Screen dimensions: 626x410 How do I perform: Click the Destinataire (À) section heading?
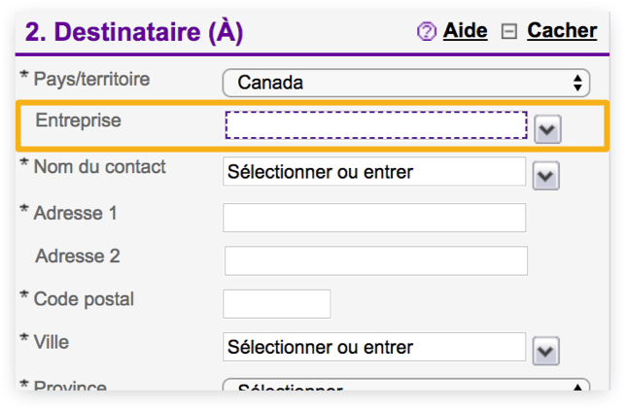pos(134,32)
